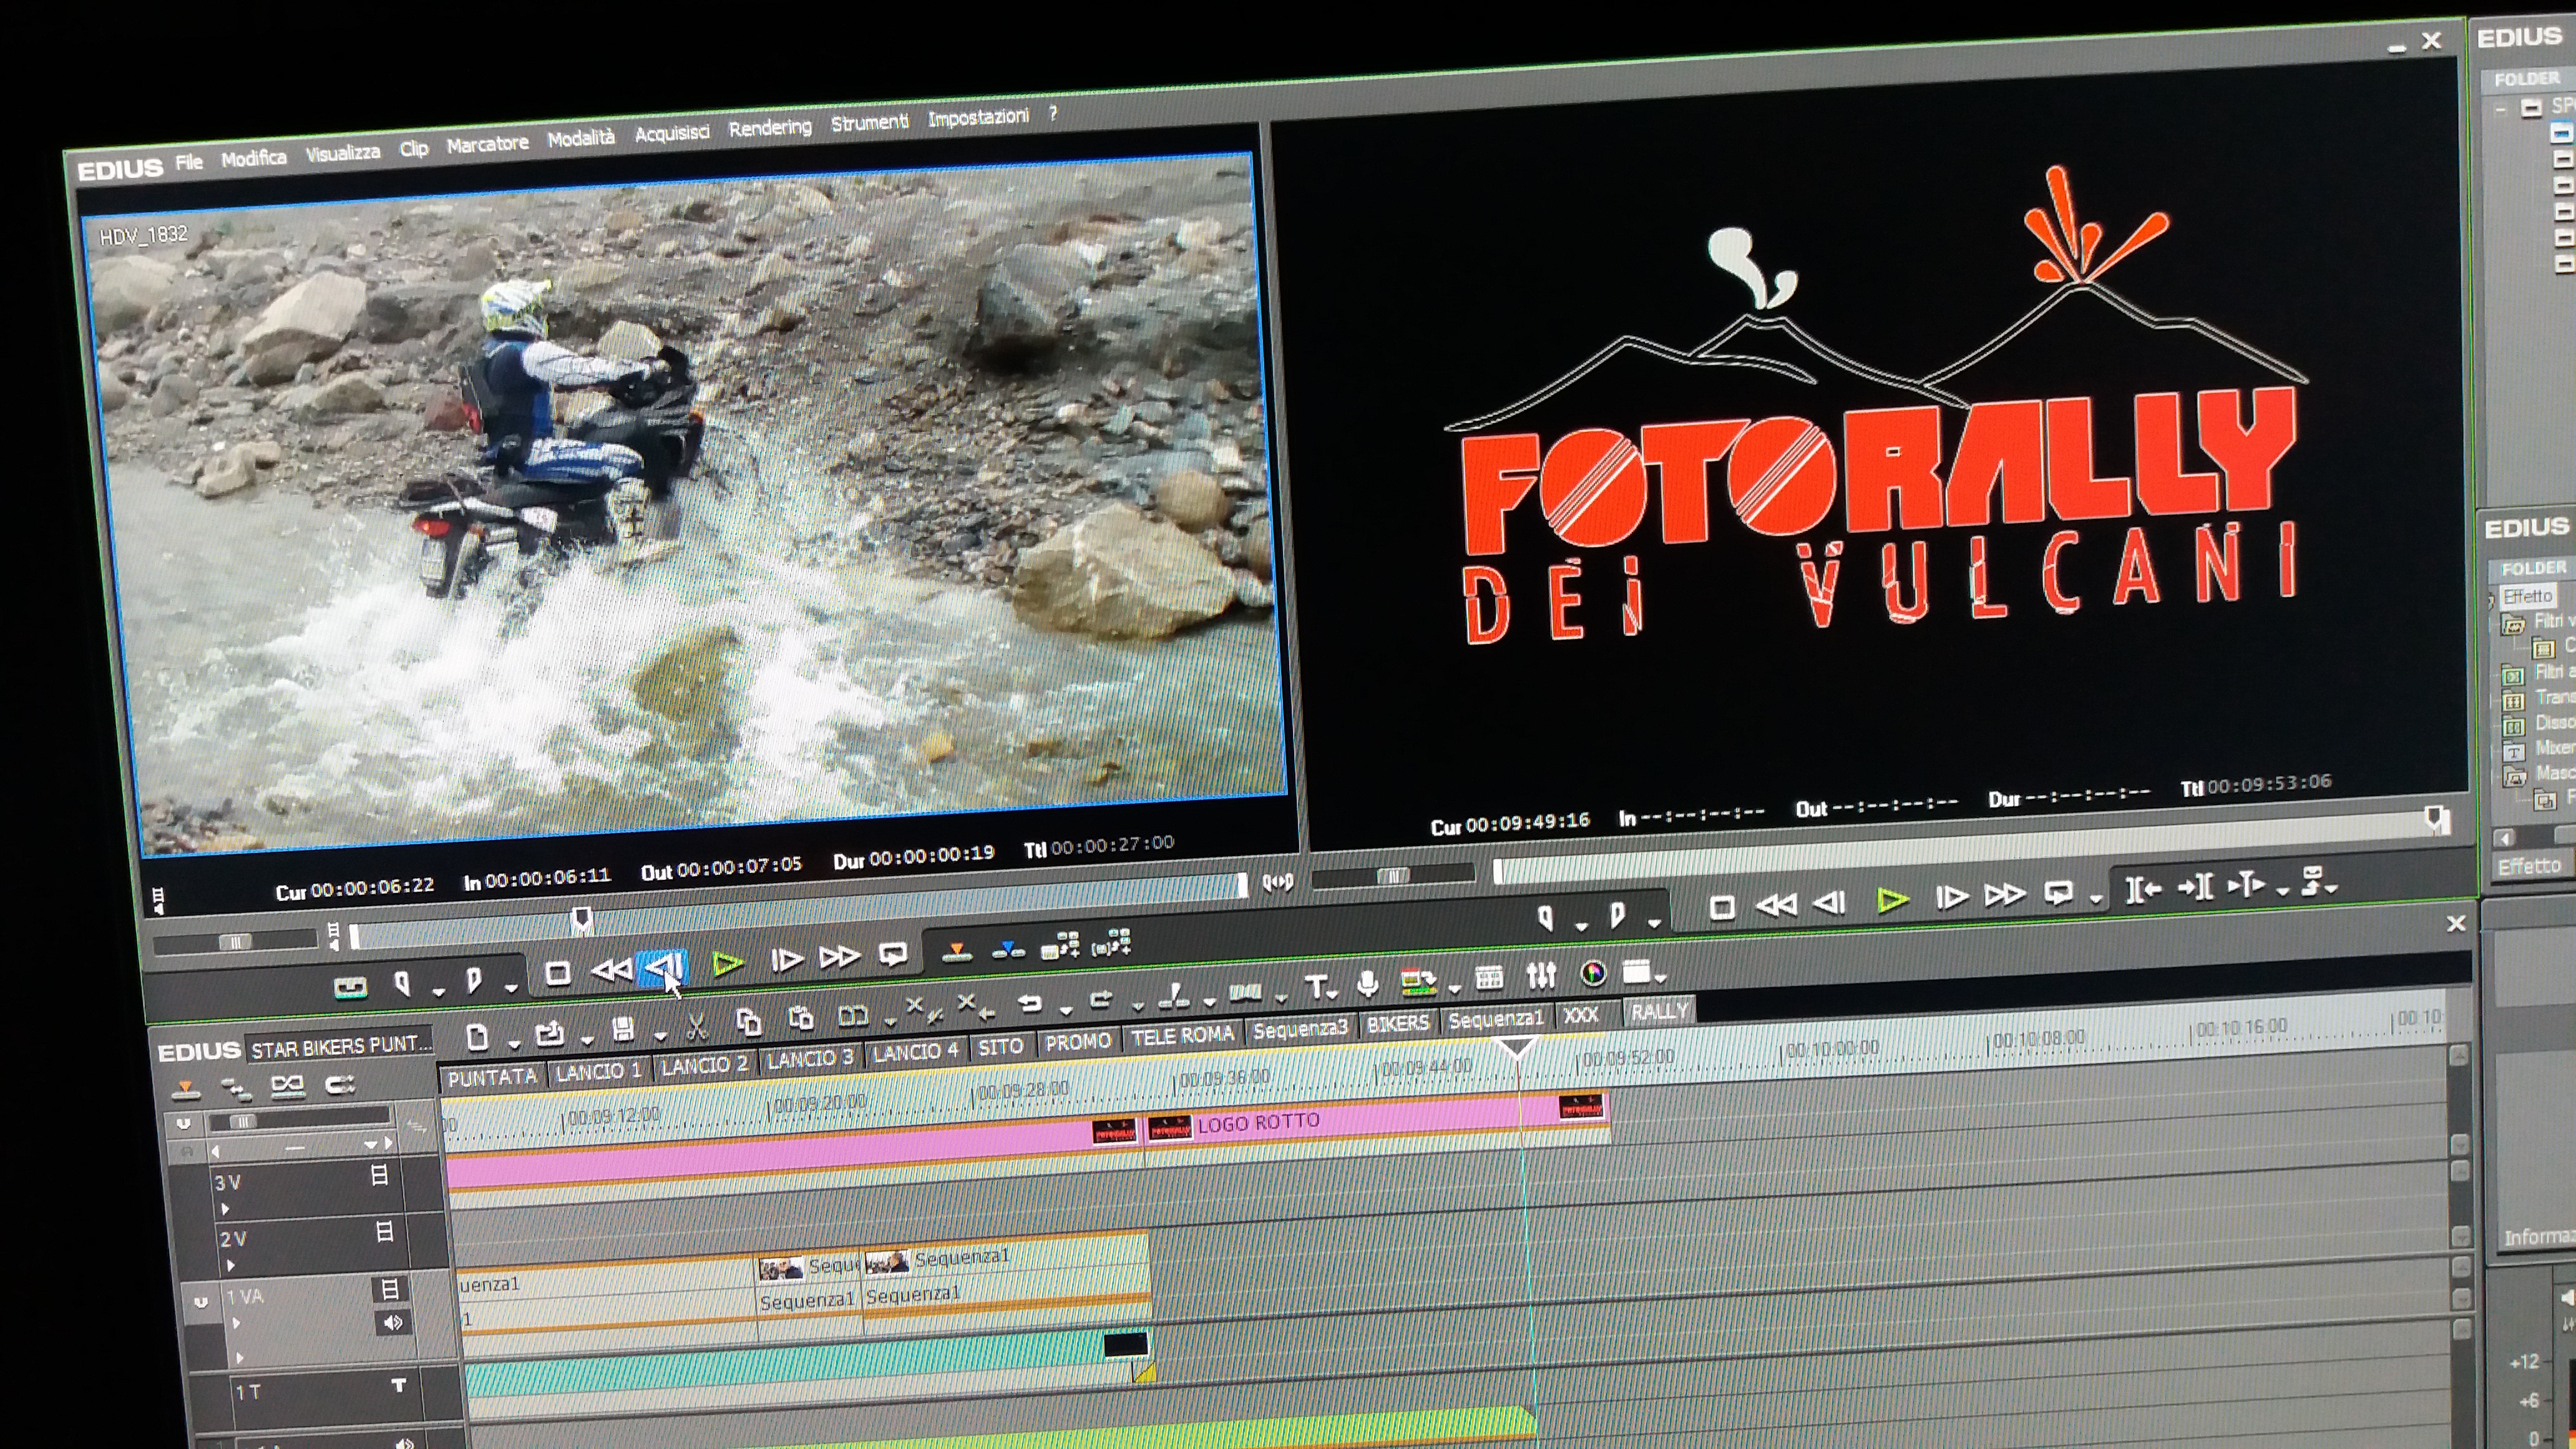Switch to the TELE ROMA sequence tab

click(x=1182, y=1036)
